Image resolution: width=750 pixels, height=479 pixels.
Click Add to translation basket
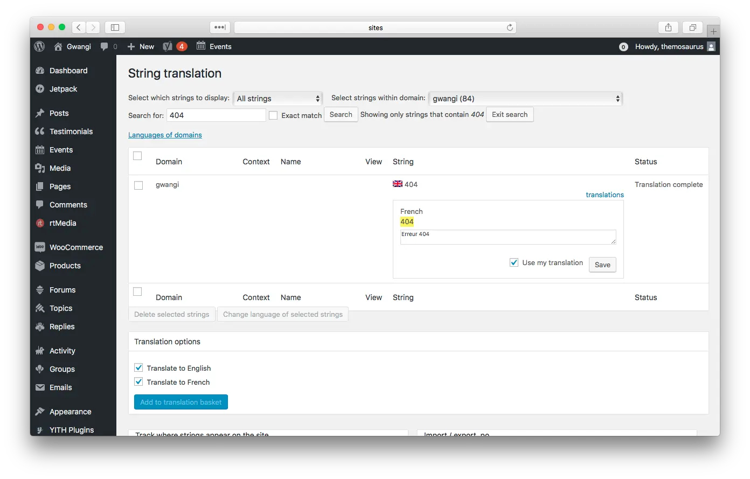181,402
